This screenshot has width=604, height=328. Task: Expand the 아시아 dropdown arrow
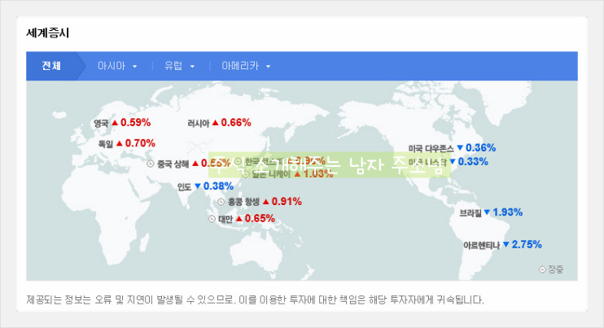point(135,67)
